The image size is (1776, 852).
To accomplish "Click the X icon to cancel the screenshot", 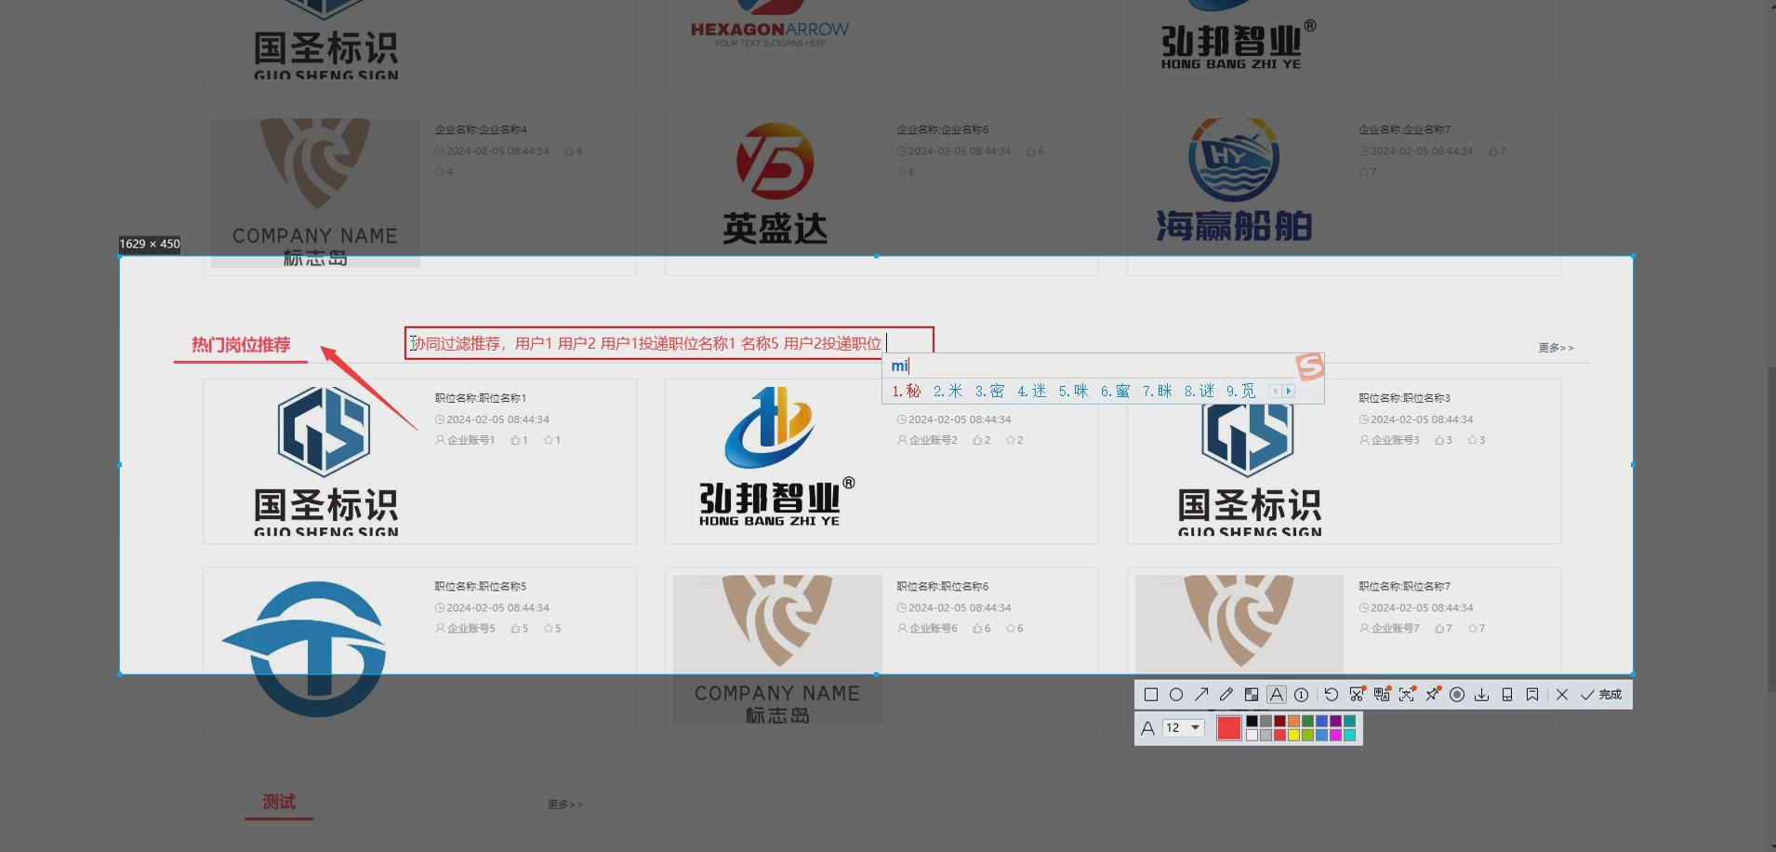I will pos(1561,694).
